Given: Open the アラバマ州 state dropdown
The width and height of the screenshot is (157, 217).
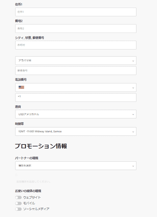Looking at the screenshot, I should (76, 61).
